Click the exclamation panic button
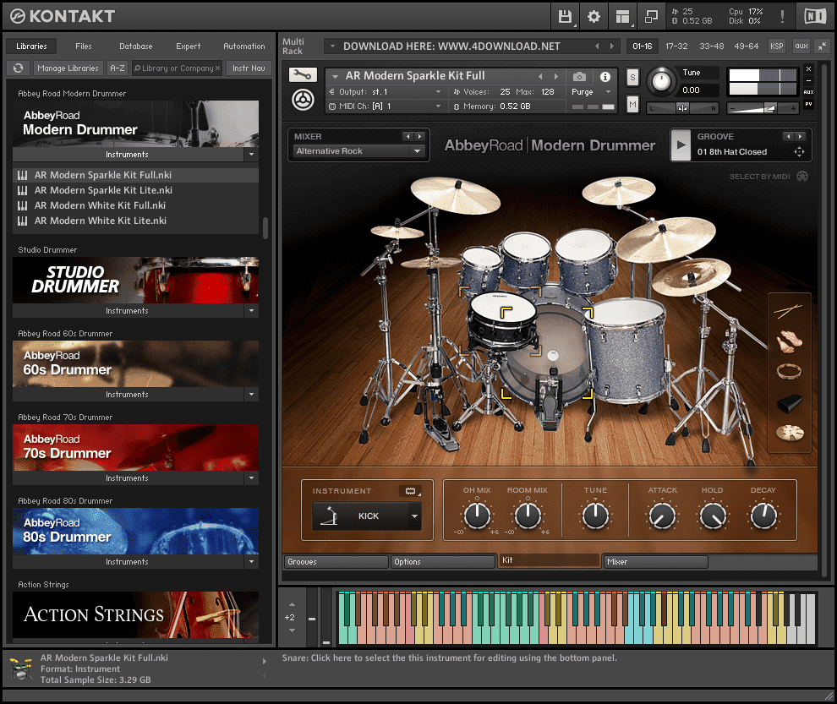This screenshot has width=837, height=704. click(782, 17)
